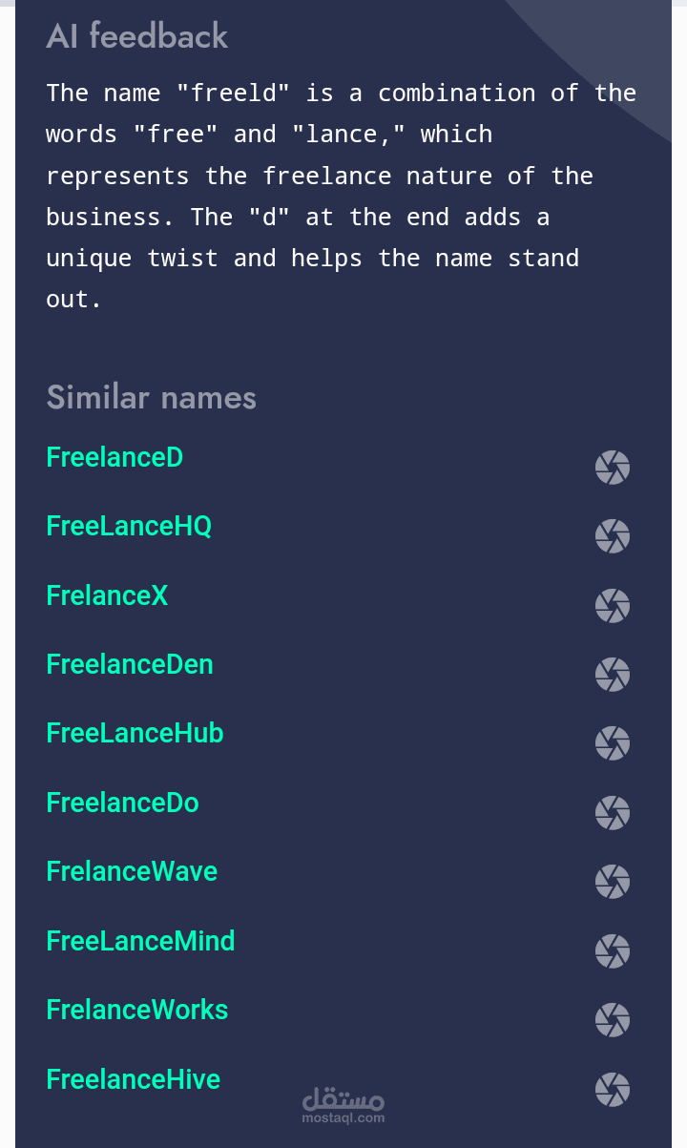The width and height of the screenshot is (687, 1148).
Task: Click the aperture icon beside FreeLanceHub
Action: coord(613,743)
